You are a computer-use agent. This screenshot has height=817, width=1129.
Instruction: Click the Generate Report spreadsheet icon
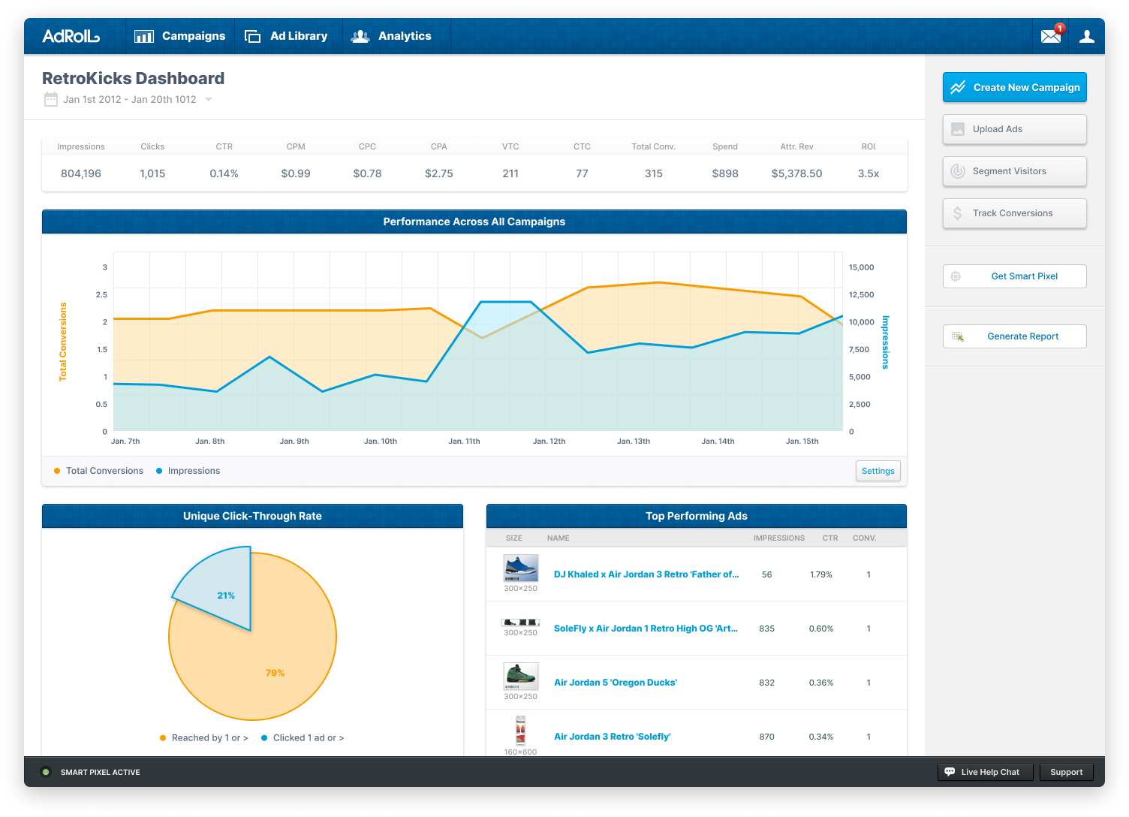point(958,336)
